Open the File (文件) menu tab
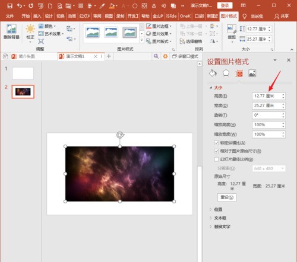The image size is (297, 262). point(10,16)
